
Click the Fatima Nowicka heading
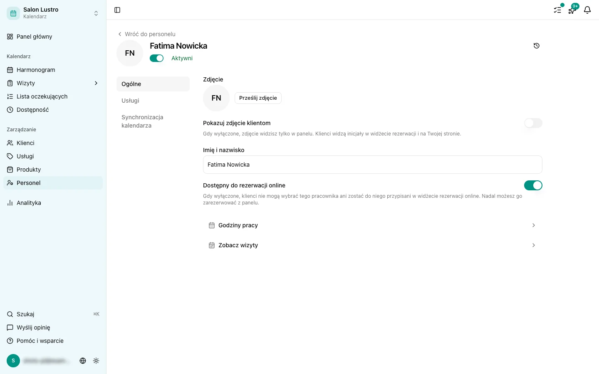coord(178,46)
